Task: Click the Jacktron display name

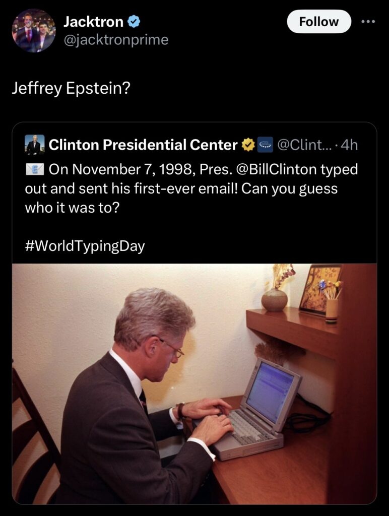Action: [93, 22]
